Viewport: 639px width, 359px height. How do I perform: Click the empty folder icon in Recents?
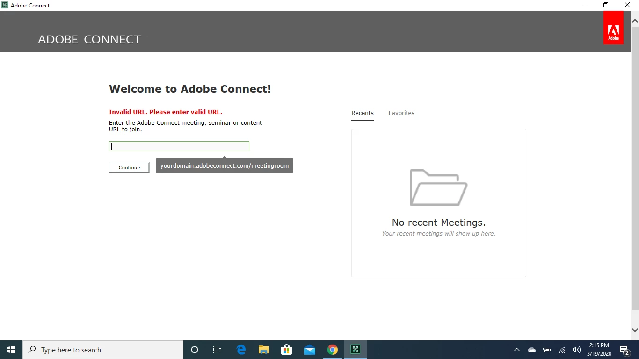point(438,187)
